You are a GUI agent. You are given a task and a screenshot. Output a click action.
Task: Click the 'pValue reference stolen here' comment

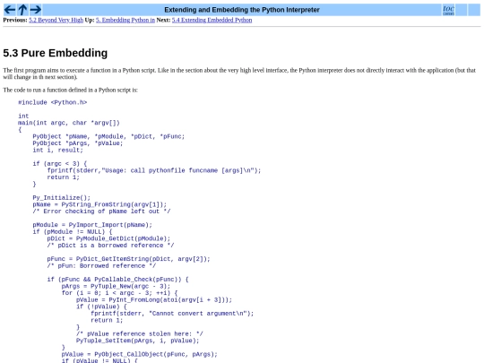click(x=140, y=333)
